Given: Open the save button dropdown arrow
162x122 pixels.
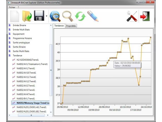Looking at the screenshot, I should [47, 16].
